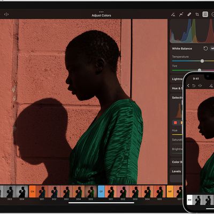Expand the Color Balance section
This screenshot has width=214, height=214.
click(177, 162)
